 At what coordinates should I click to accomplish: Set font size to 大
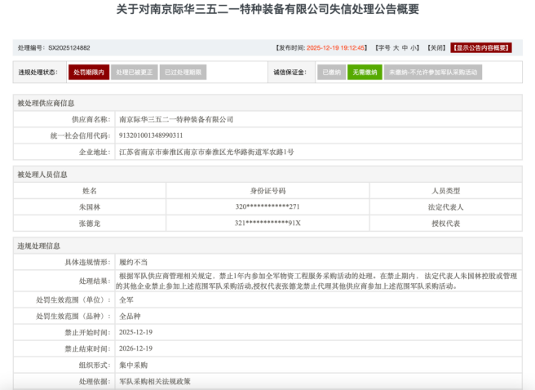pyautogui.click(x=394, y=47)
